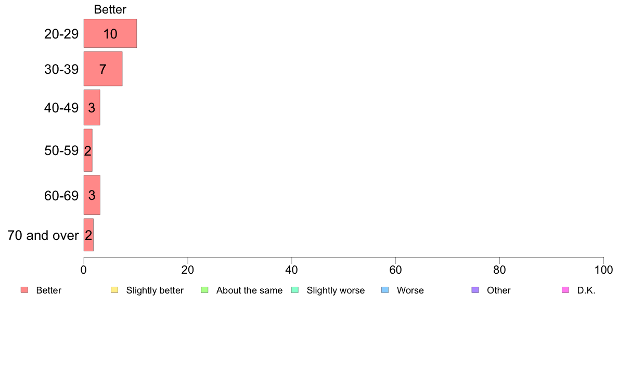Screen dimensions: 618x383
Task: Select the 20-29 bar showing 10
Action: (110, 33)
